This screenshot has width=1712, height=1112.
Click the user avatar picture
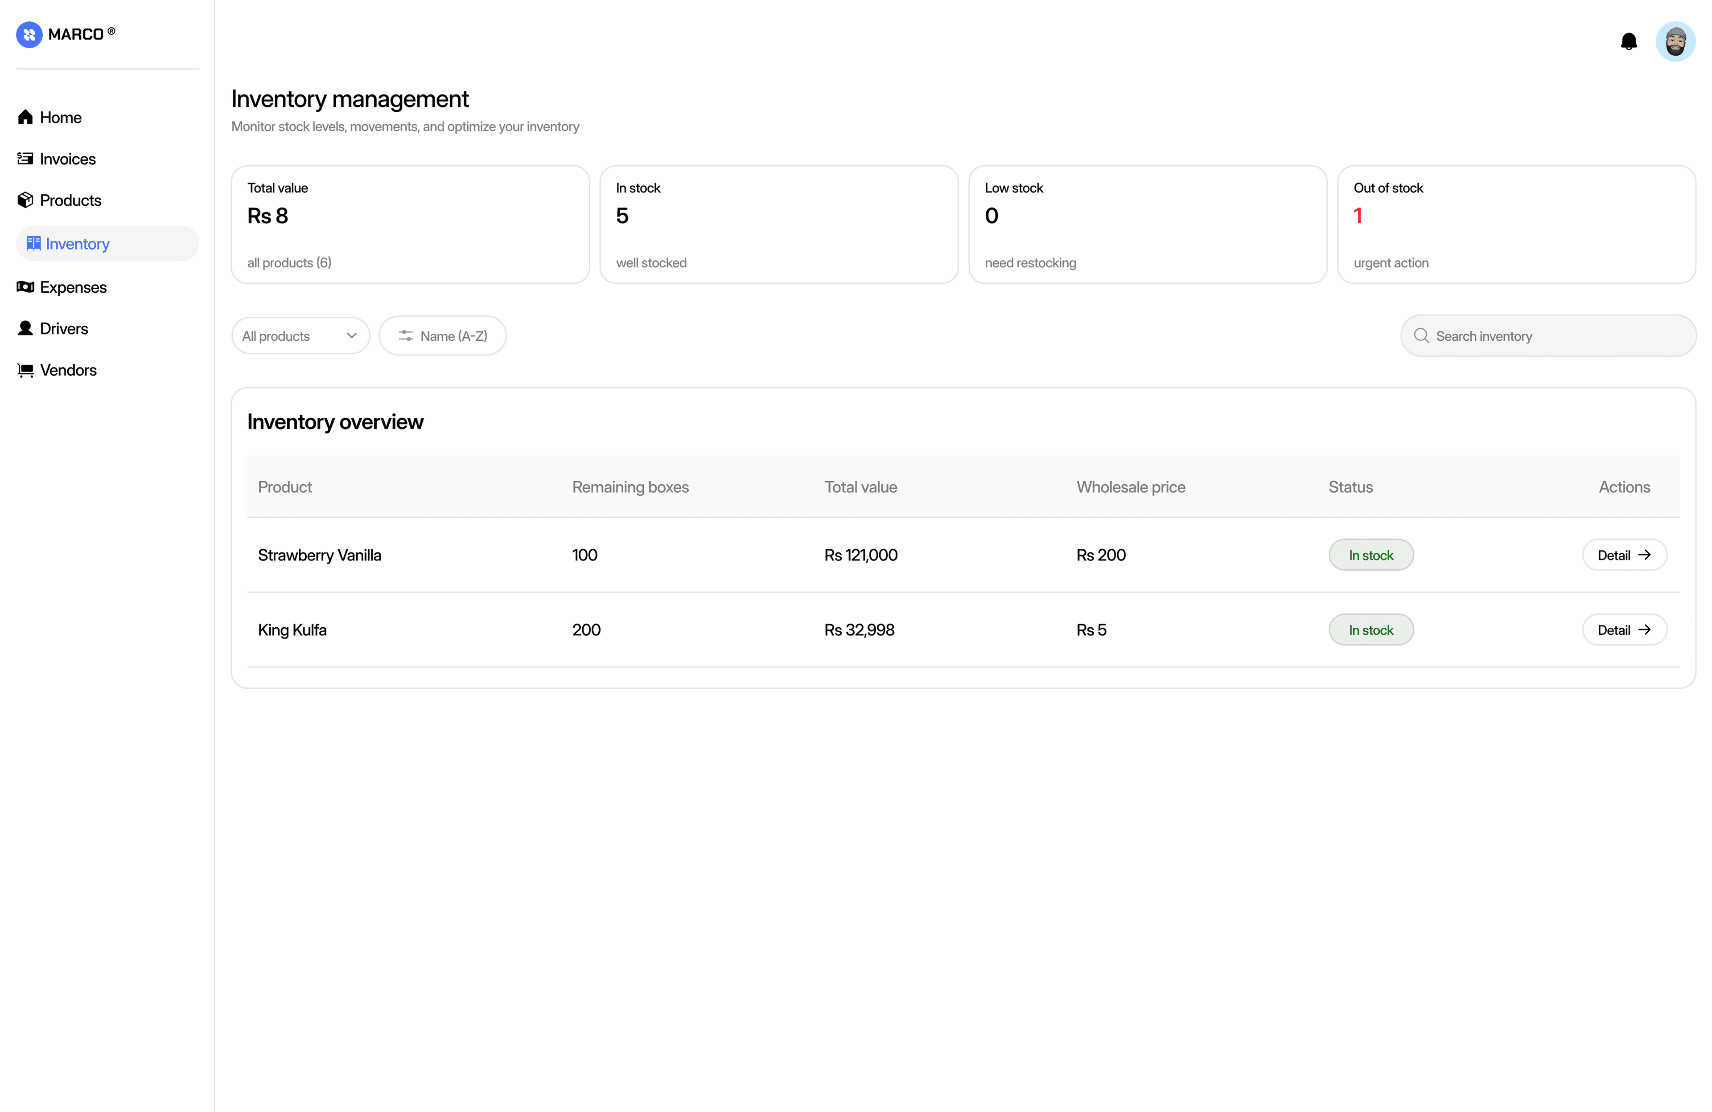[1675, 42]
